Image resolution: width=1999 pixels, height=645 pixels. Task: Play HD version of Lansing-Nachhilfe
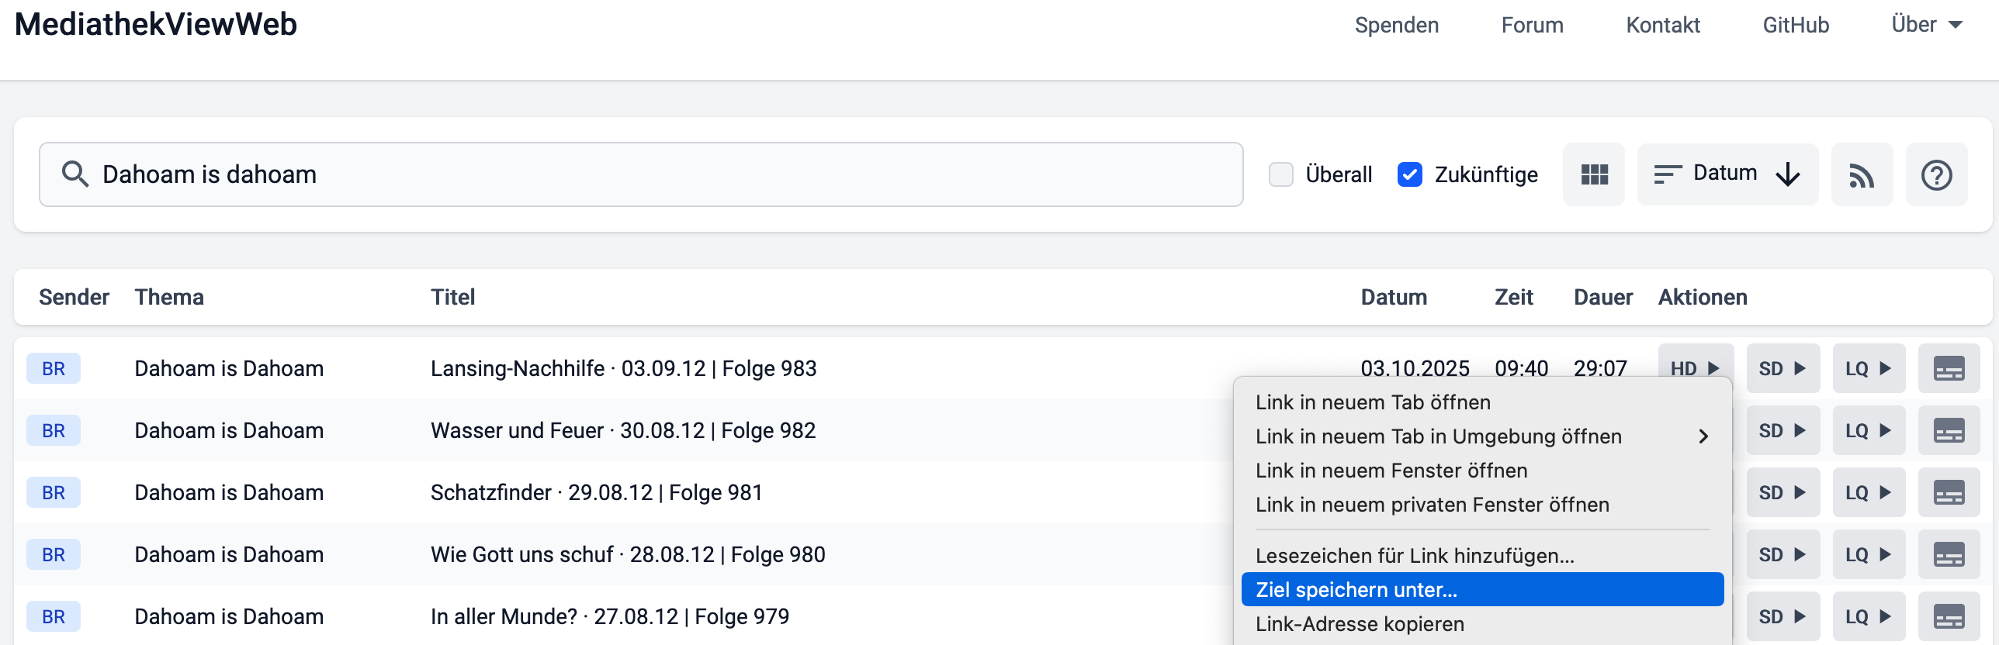coord(1696,361)
